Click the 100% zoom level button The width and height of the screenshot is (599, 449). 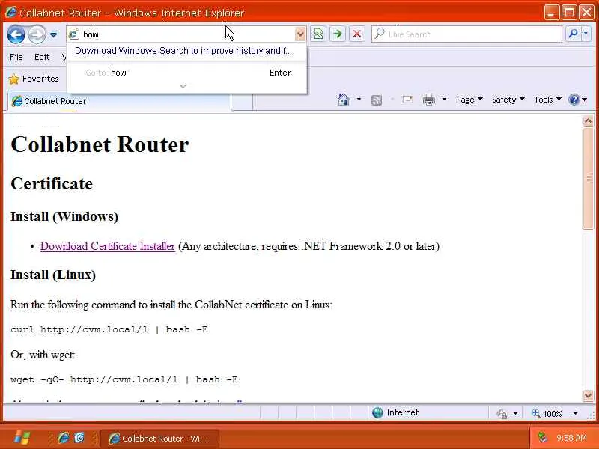pyautogui.click(x=547, y=414)
